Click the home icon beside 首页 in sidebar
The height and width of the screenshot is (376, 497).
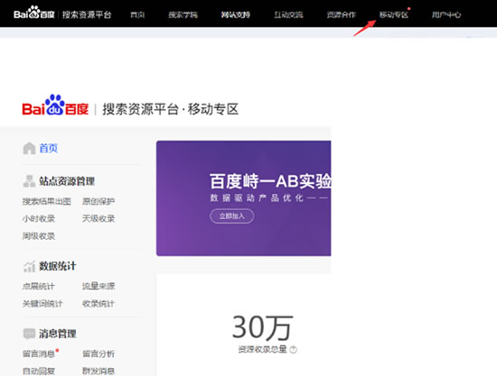pyautogui.click(x=29, y=148)
